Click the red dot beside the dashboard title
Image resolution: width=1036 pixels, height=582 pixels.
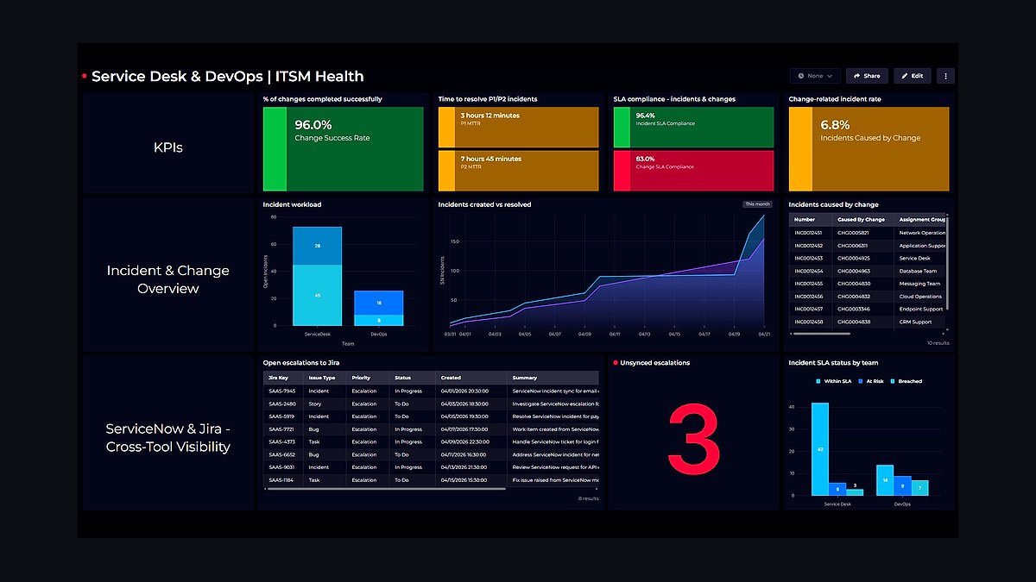coord(84,76)
